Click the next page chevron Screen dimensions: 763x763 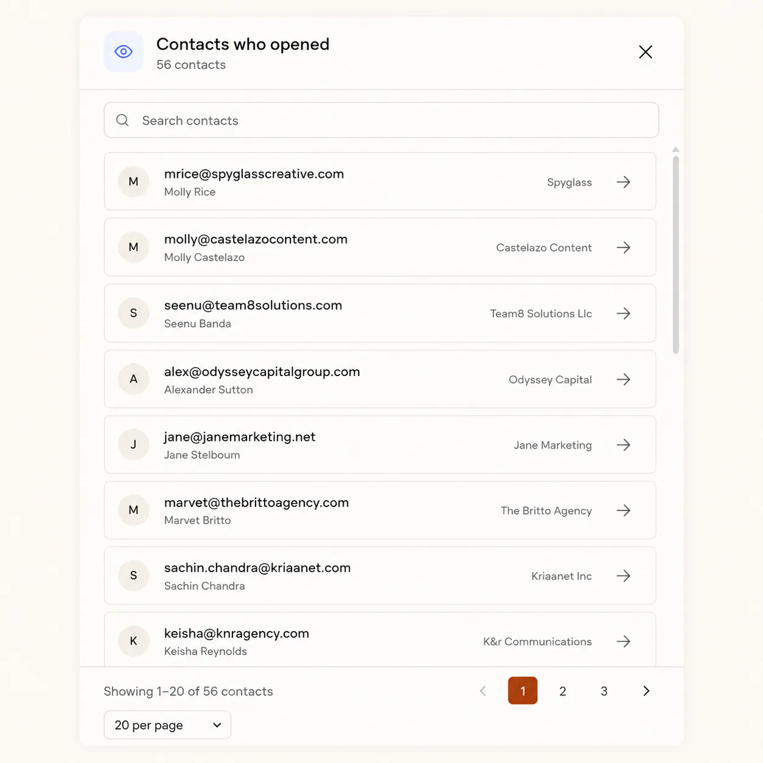coord(646,691)
